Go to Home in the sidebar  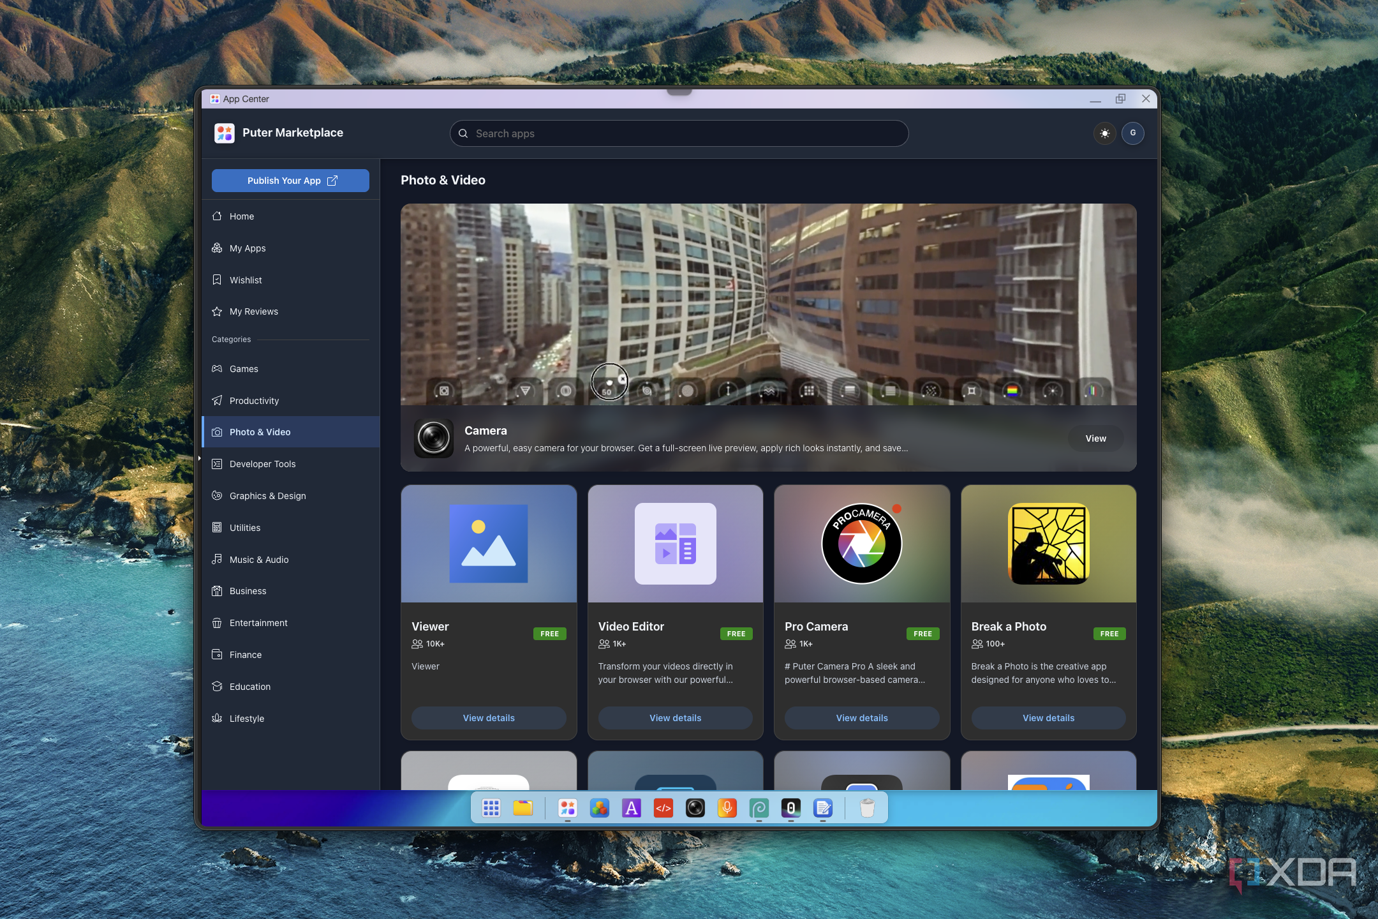pyautogui.click(x=290, y=216)
